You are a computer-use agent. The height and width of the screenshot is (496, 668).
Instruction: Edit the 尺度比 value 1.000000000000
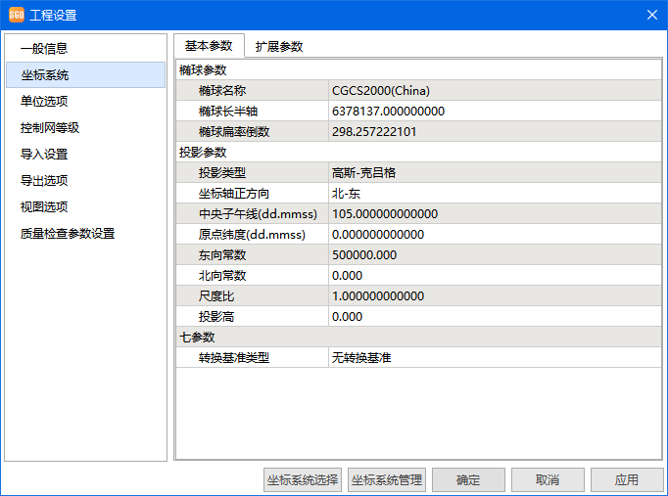coord(495,296)
